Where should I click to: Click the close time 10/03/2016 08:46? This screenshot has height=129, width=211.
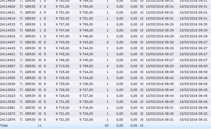pyautogui.click(x=194, y=78)
